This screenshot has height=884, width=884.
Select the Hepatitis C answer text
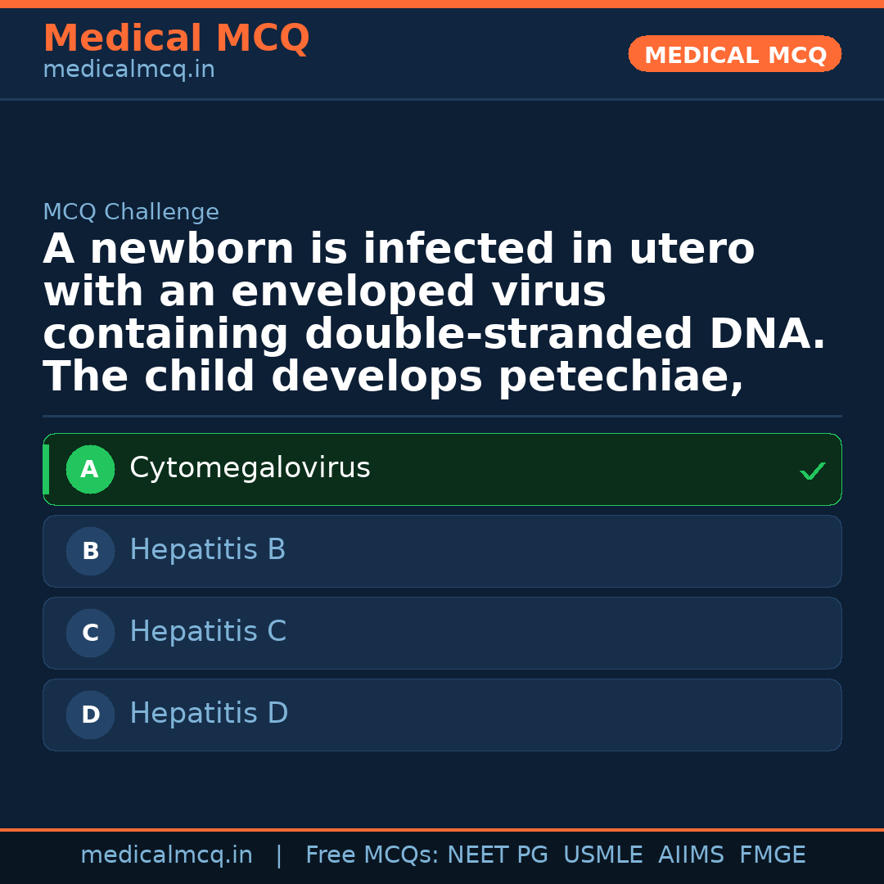[208, 632]
